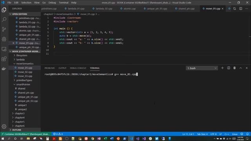
Task: Click the open changes icon in editor toolbar
Action: 235,9
